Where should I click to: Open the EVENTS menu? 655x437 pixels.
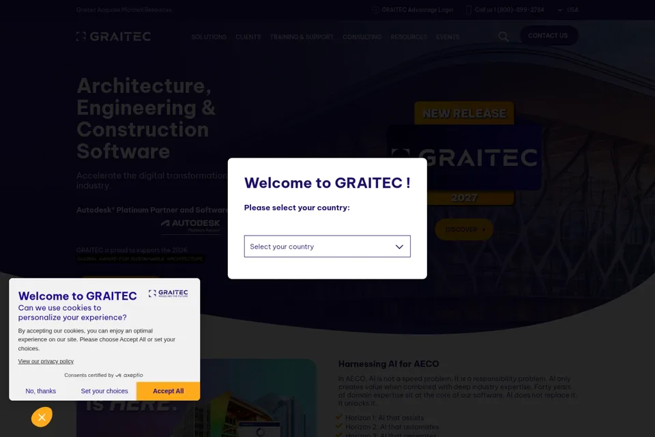tap(448, 37)
